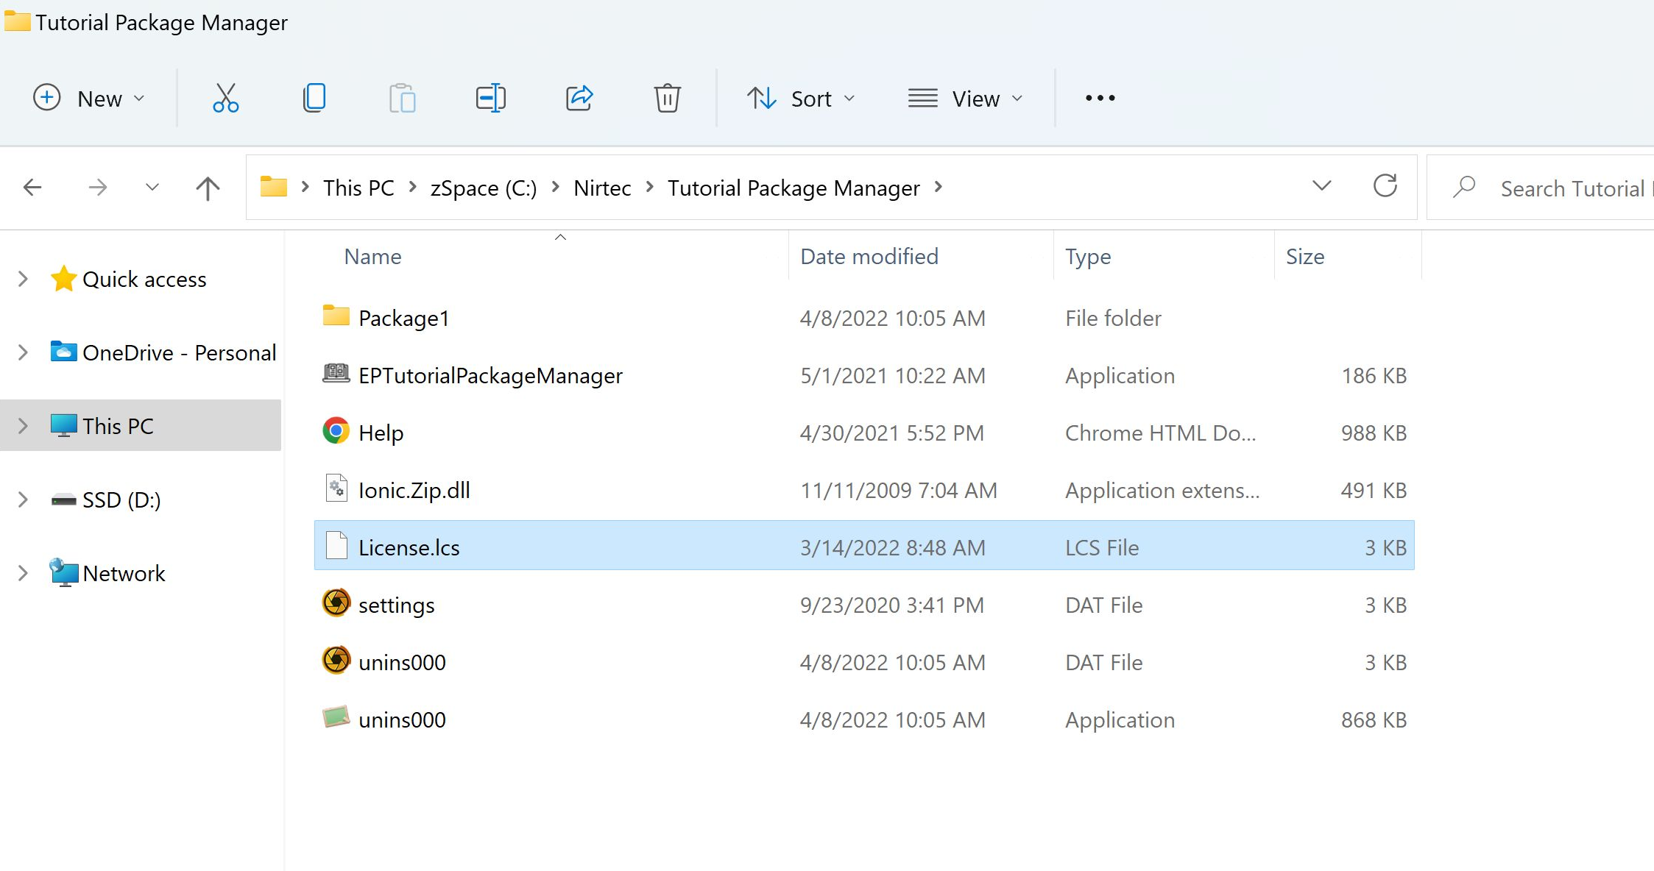
Task: Select the settings file name
Action: [x=396, y=605]
